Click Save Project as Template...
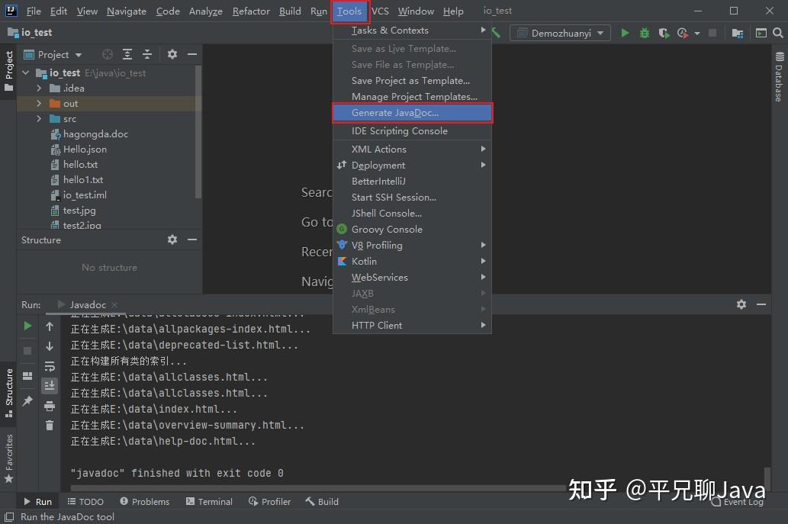 point(412,80)
